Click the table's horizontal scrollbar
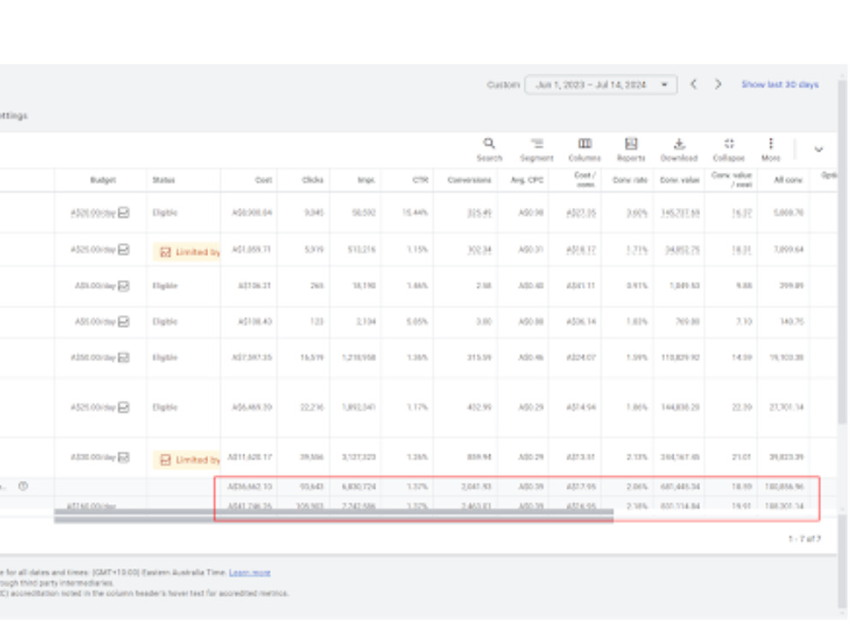 [333, 514]
